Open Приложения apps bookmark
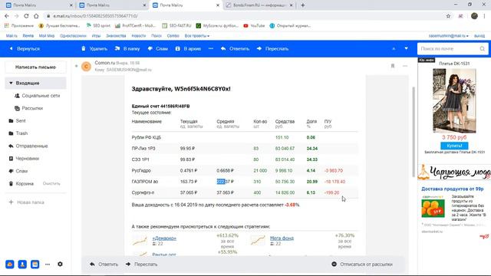The width and height of the screenshot is (491, 276). (19, 25)
